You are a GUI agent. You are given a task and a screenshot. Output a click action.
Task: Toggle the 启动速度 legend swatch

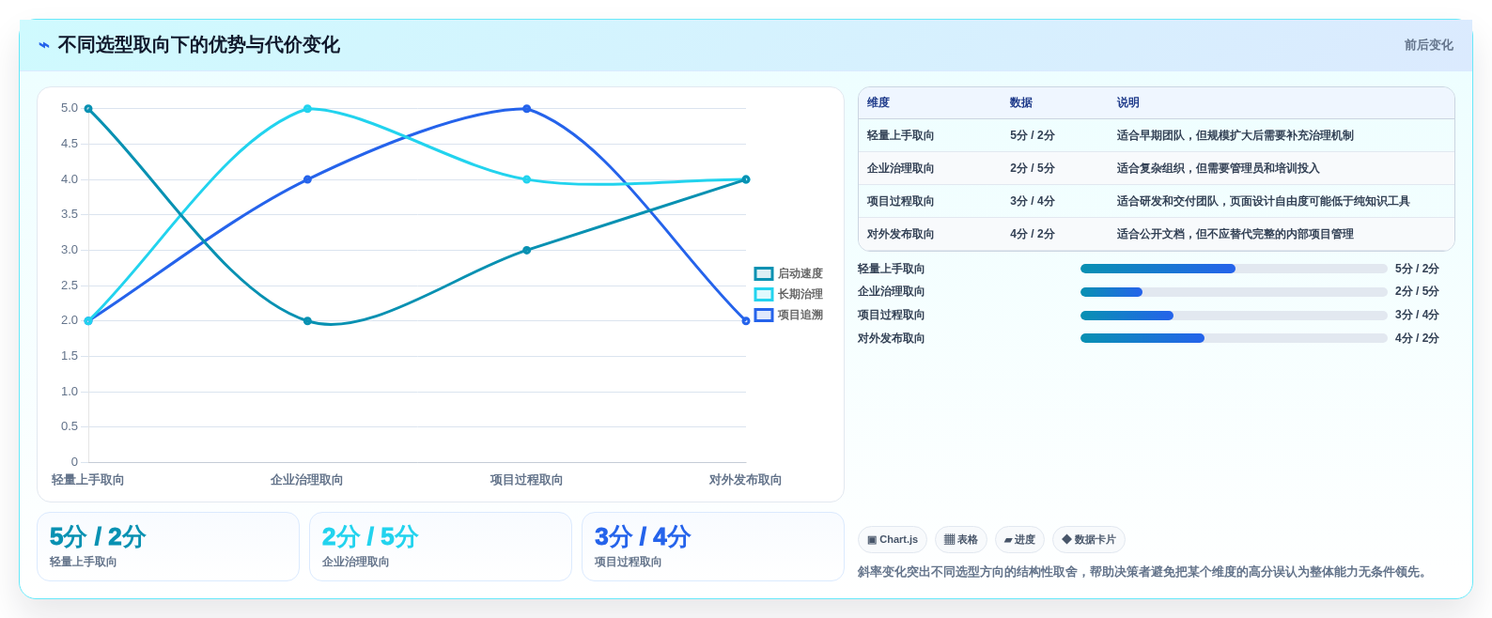tap(764, 273)
